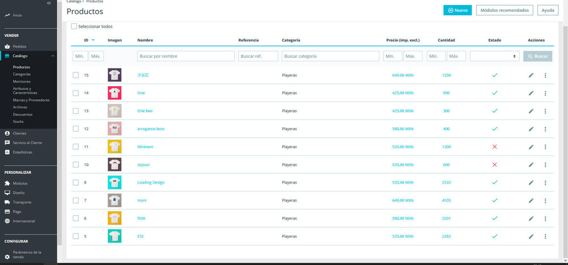This screenshot has height=265, width=568.
Task: Open the Loading Design product link
Action: [x=151, y=182]
